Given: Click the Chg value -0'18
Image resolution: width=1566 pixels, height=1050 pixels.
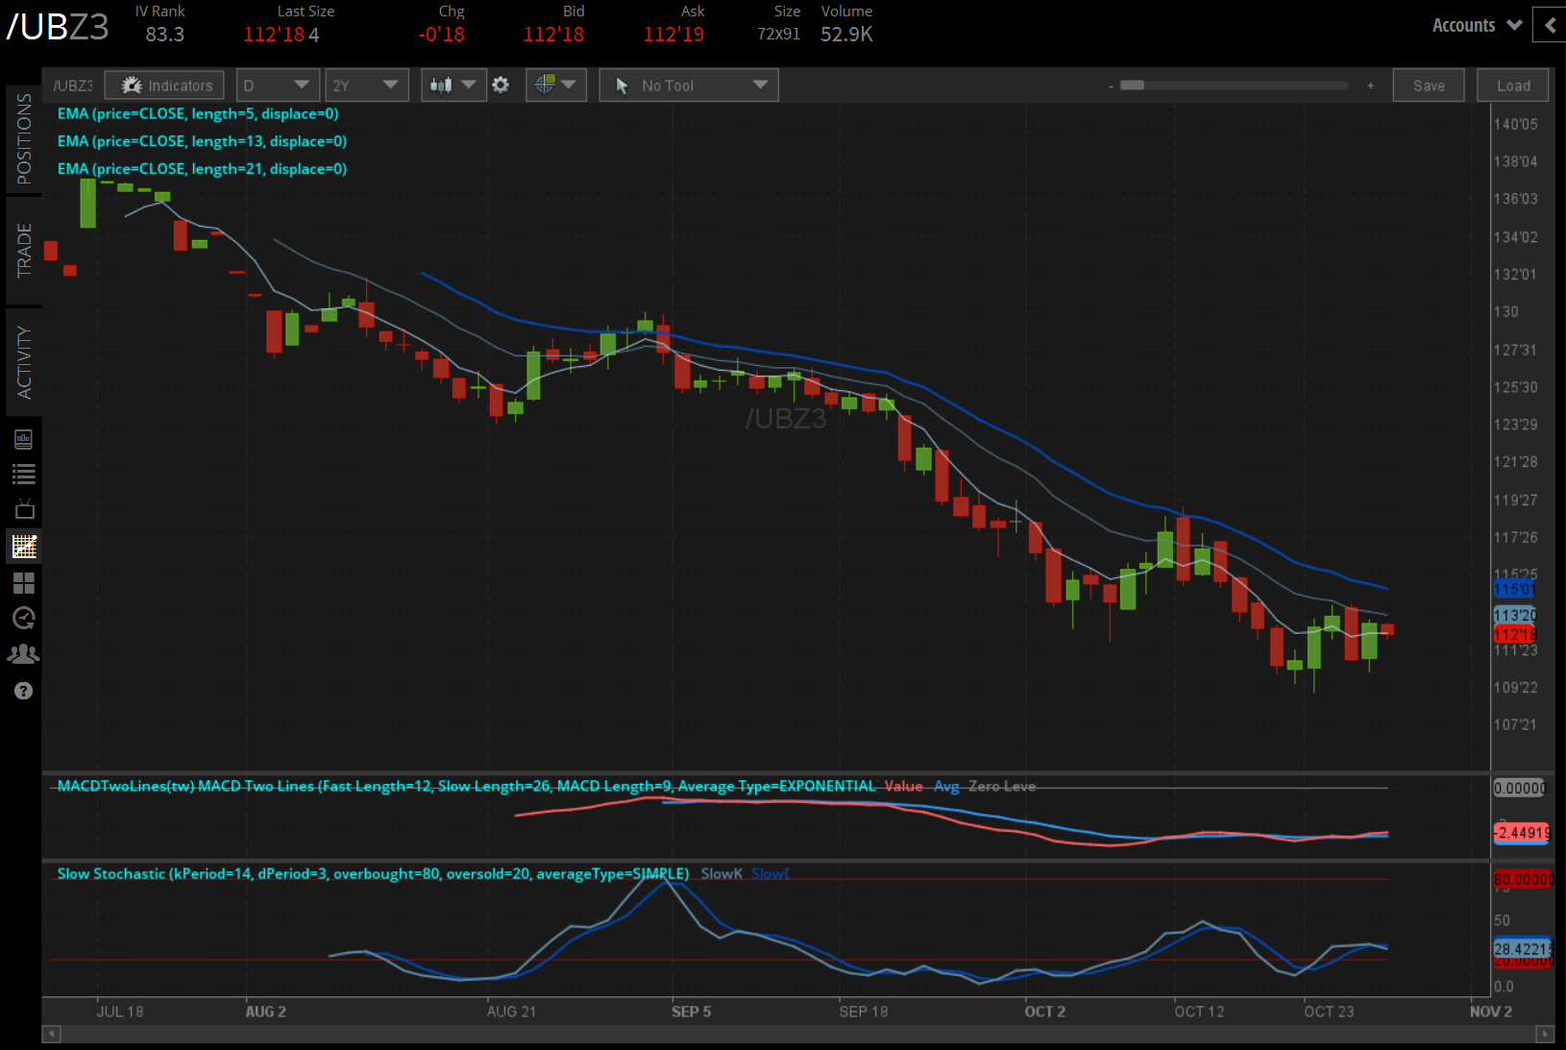Looking at the screenshot, I should click(x=442, y=35).
